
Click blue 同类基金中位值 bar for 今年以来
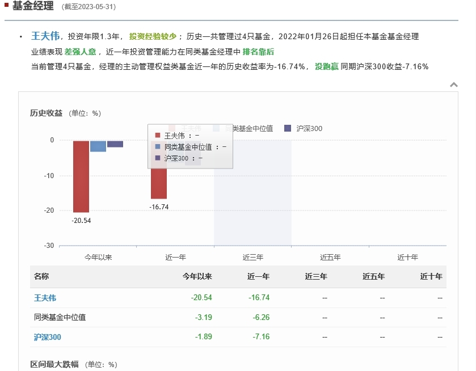click(98, 146)
